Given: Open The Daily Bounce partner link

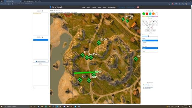Looking at the screenshot, I should tap(148, 87).
